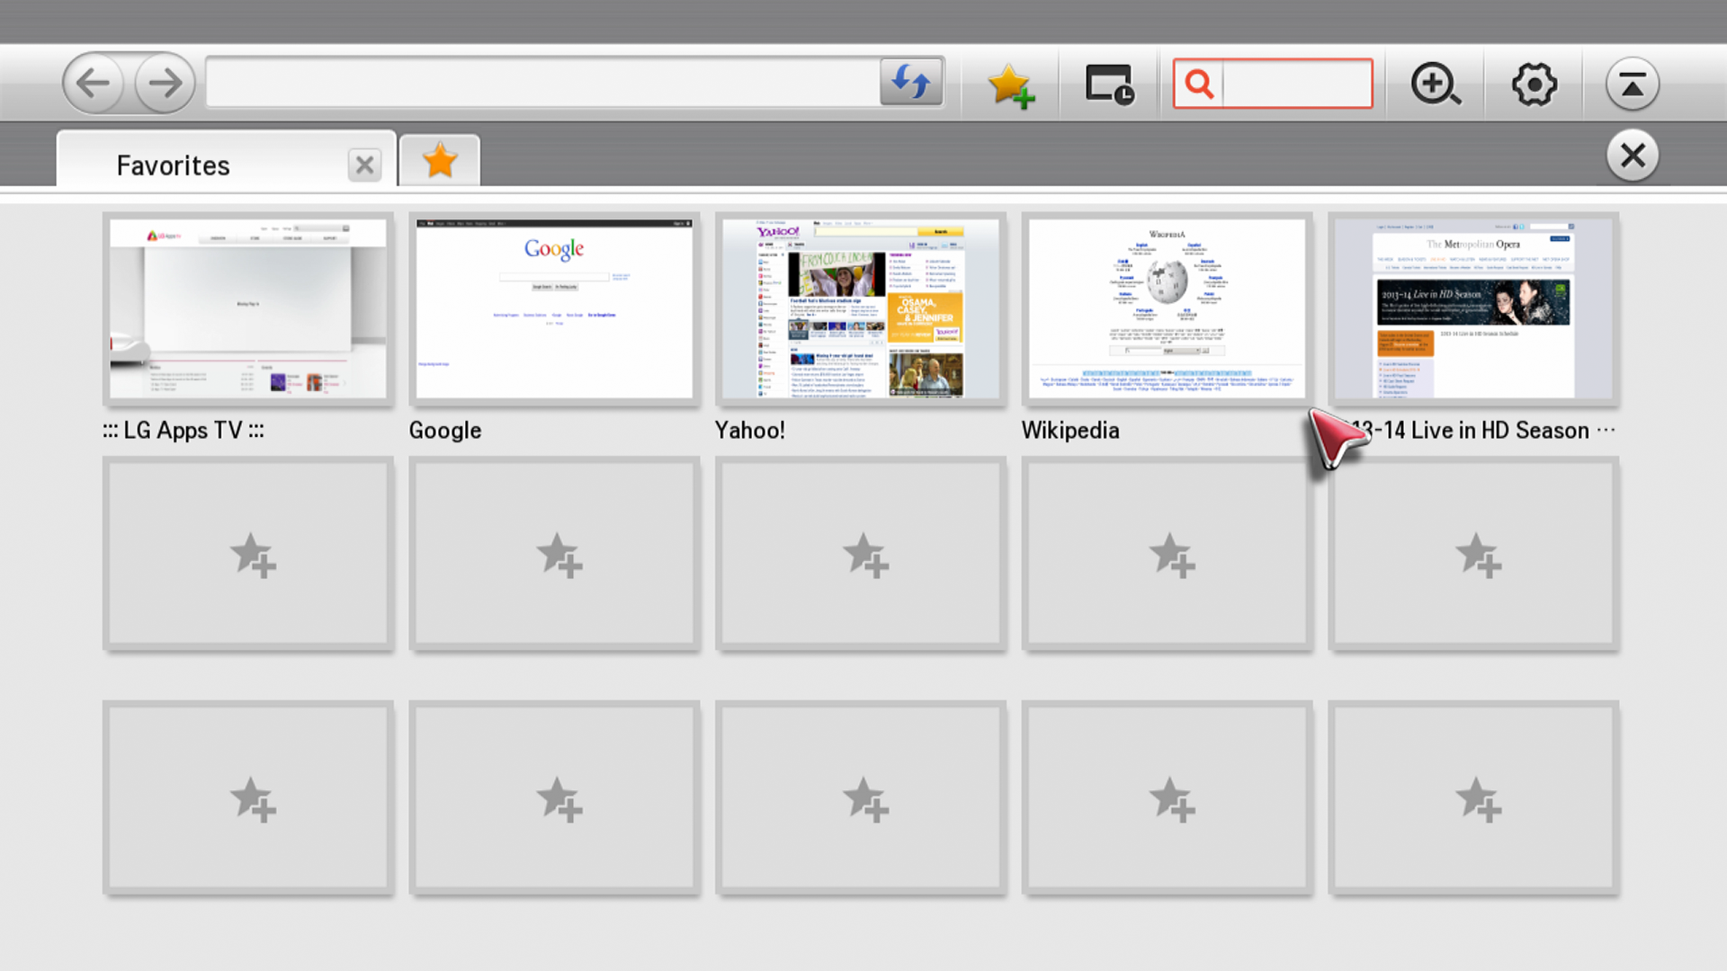
Task: Open the Yahoo! page thumbnail
Action: pos(861,309)
